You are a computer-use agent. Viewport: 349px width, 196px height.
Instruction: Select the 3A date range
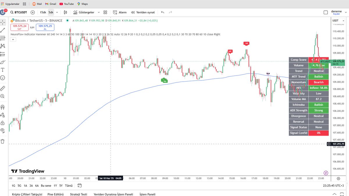click(x=31, y=186)
